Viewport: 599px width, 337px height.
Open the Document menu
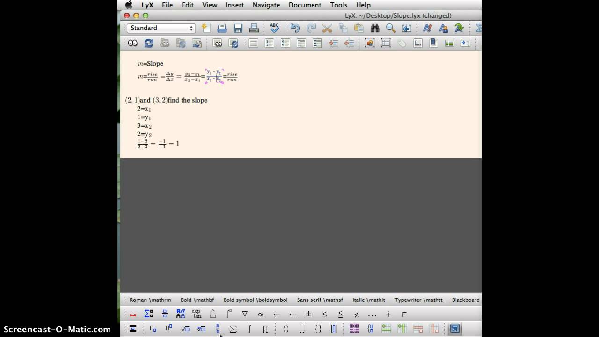coord(305,5)
